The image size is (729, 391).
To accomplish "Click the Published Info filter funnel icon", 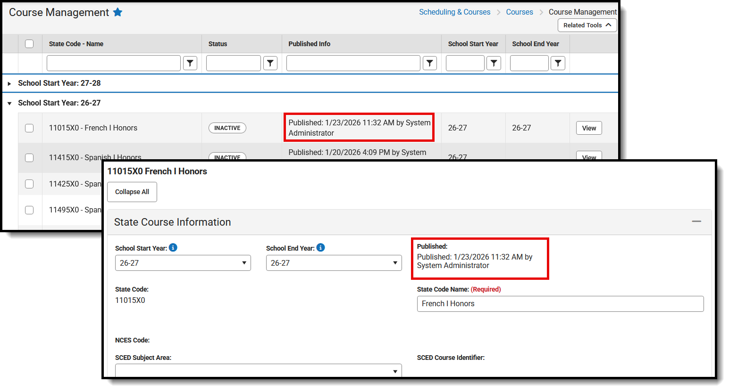I will coord(429,63).
